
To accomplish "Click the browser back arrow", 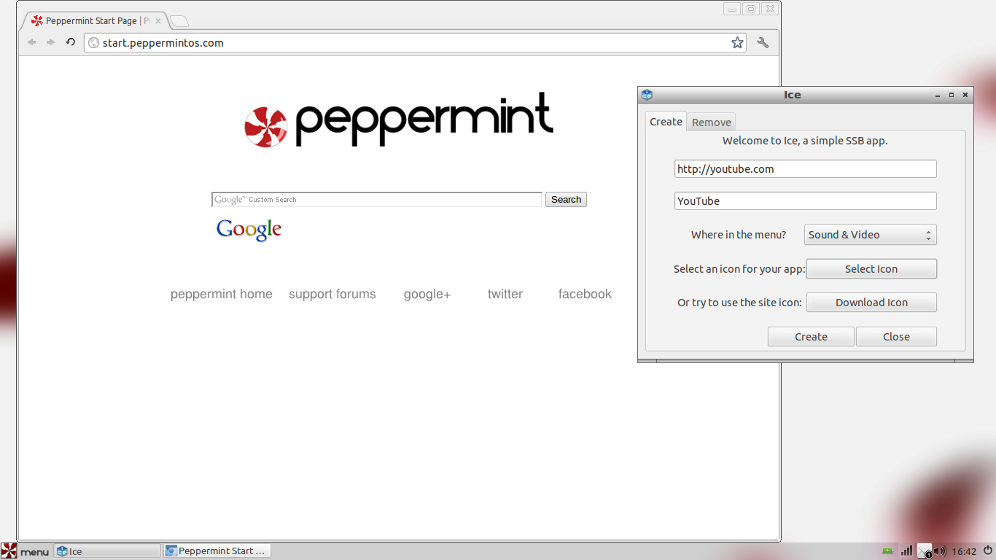I will click(31, 42).
